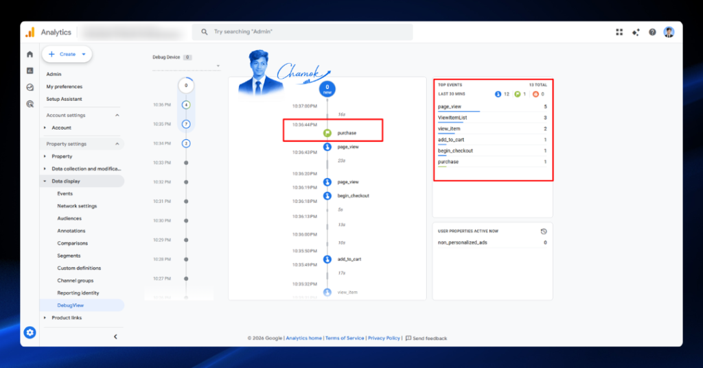Open the Help question mark icon

pyautogui.click(x=652, y=32)
